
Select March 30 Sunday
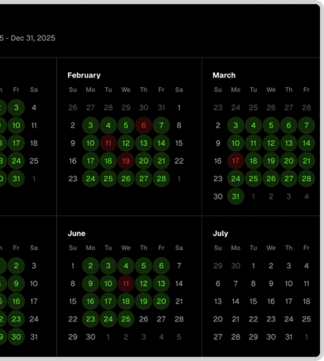tap(218, 196)
